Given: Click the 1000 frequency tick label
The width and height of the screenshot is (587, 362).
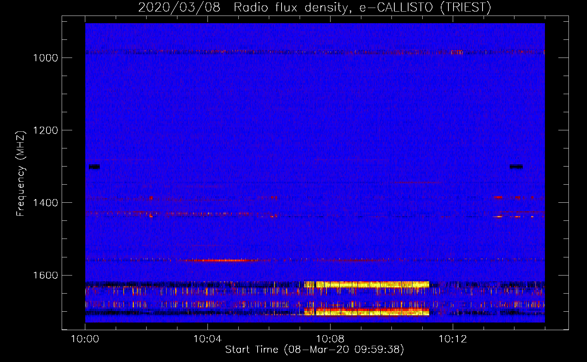Looking at the screenshot, I should pyautogui.click(x=45, y=58).
